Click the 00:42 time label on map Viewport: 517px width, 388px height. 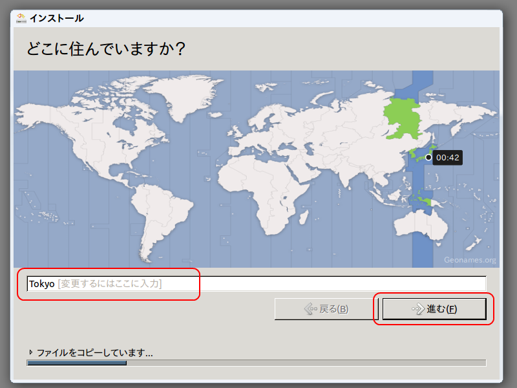pos(447,158)
